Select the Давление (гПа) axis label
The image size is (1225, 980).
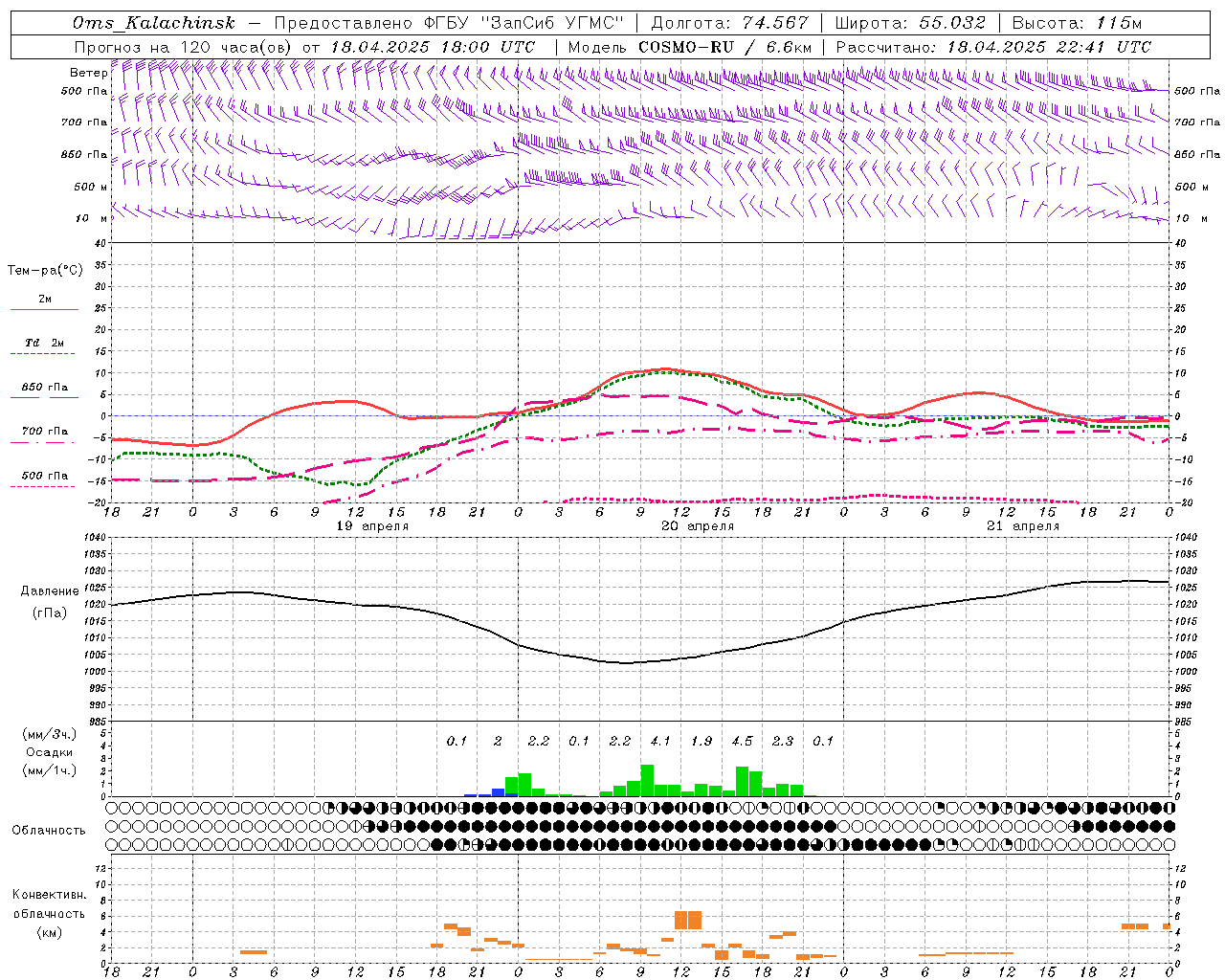pos(50,601)
